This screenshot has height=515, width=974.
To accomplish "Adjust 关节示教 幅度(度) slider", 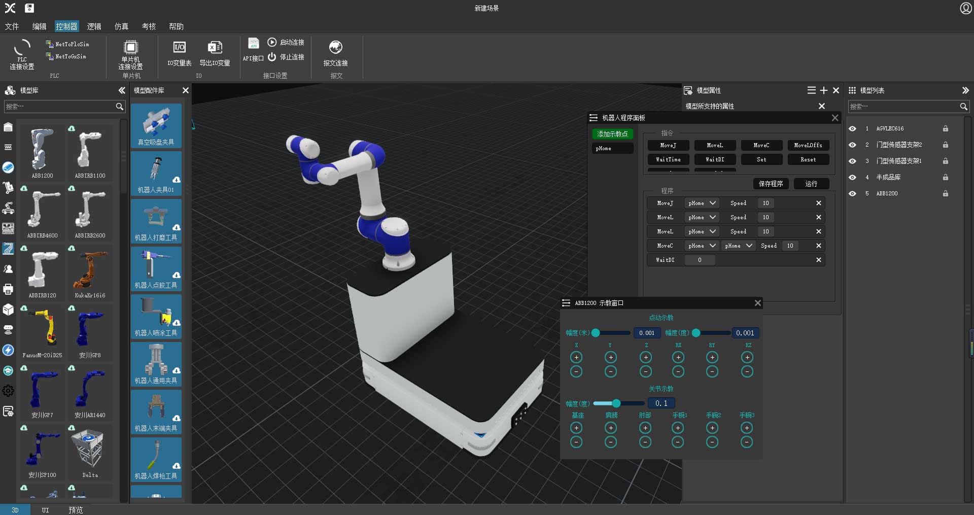I will (x=618, y=403).
